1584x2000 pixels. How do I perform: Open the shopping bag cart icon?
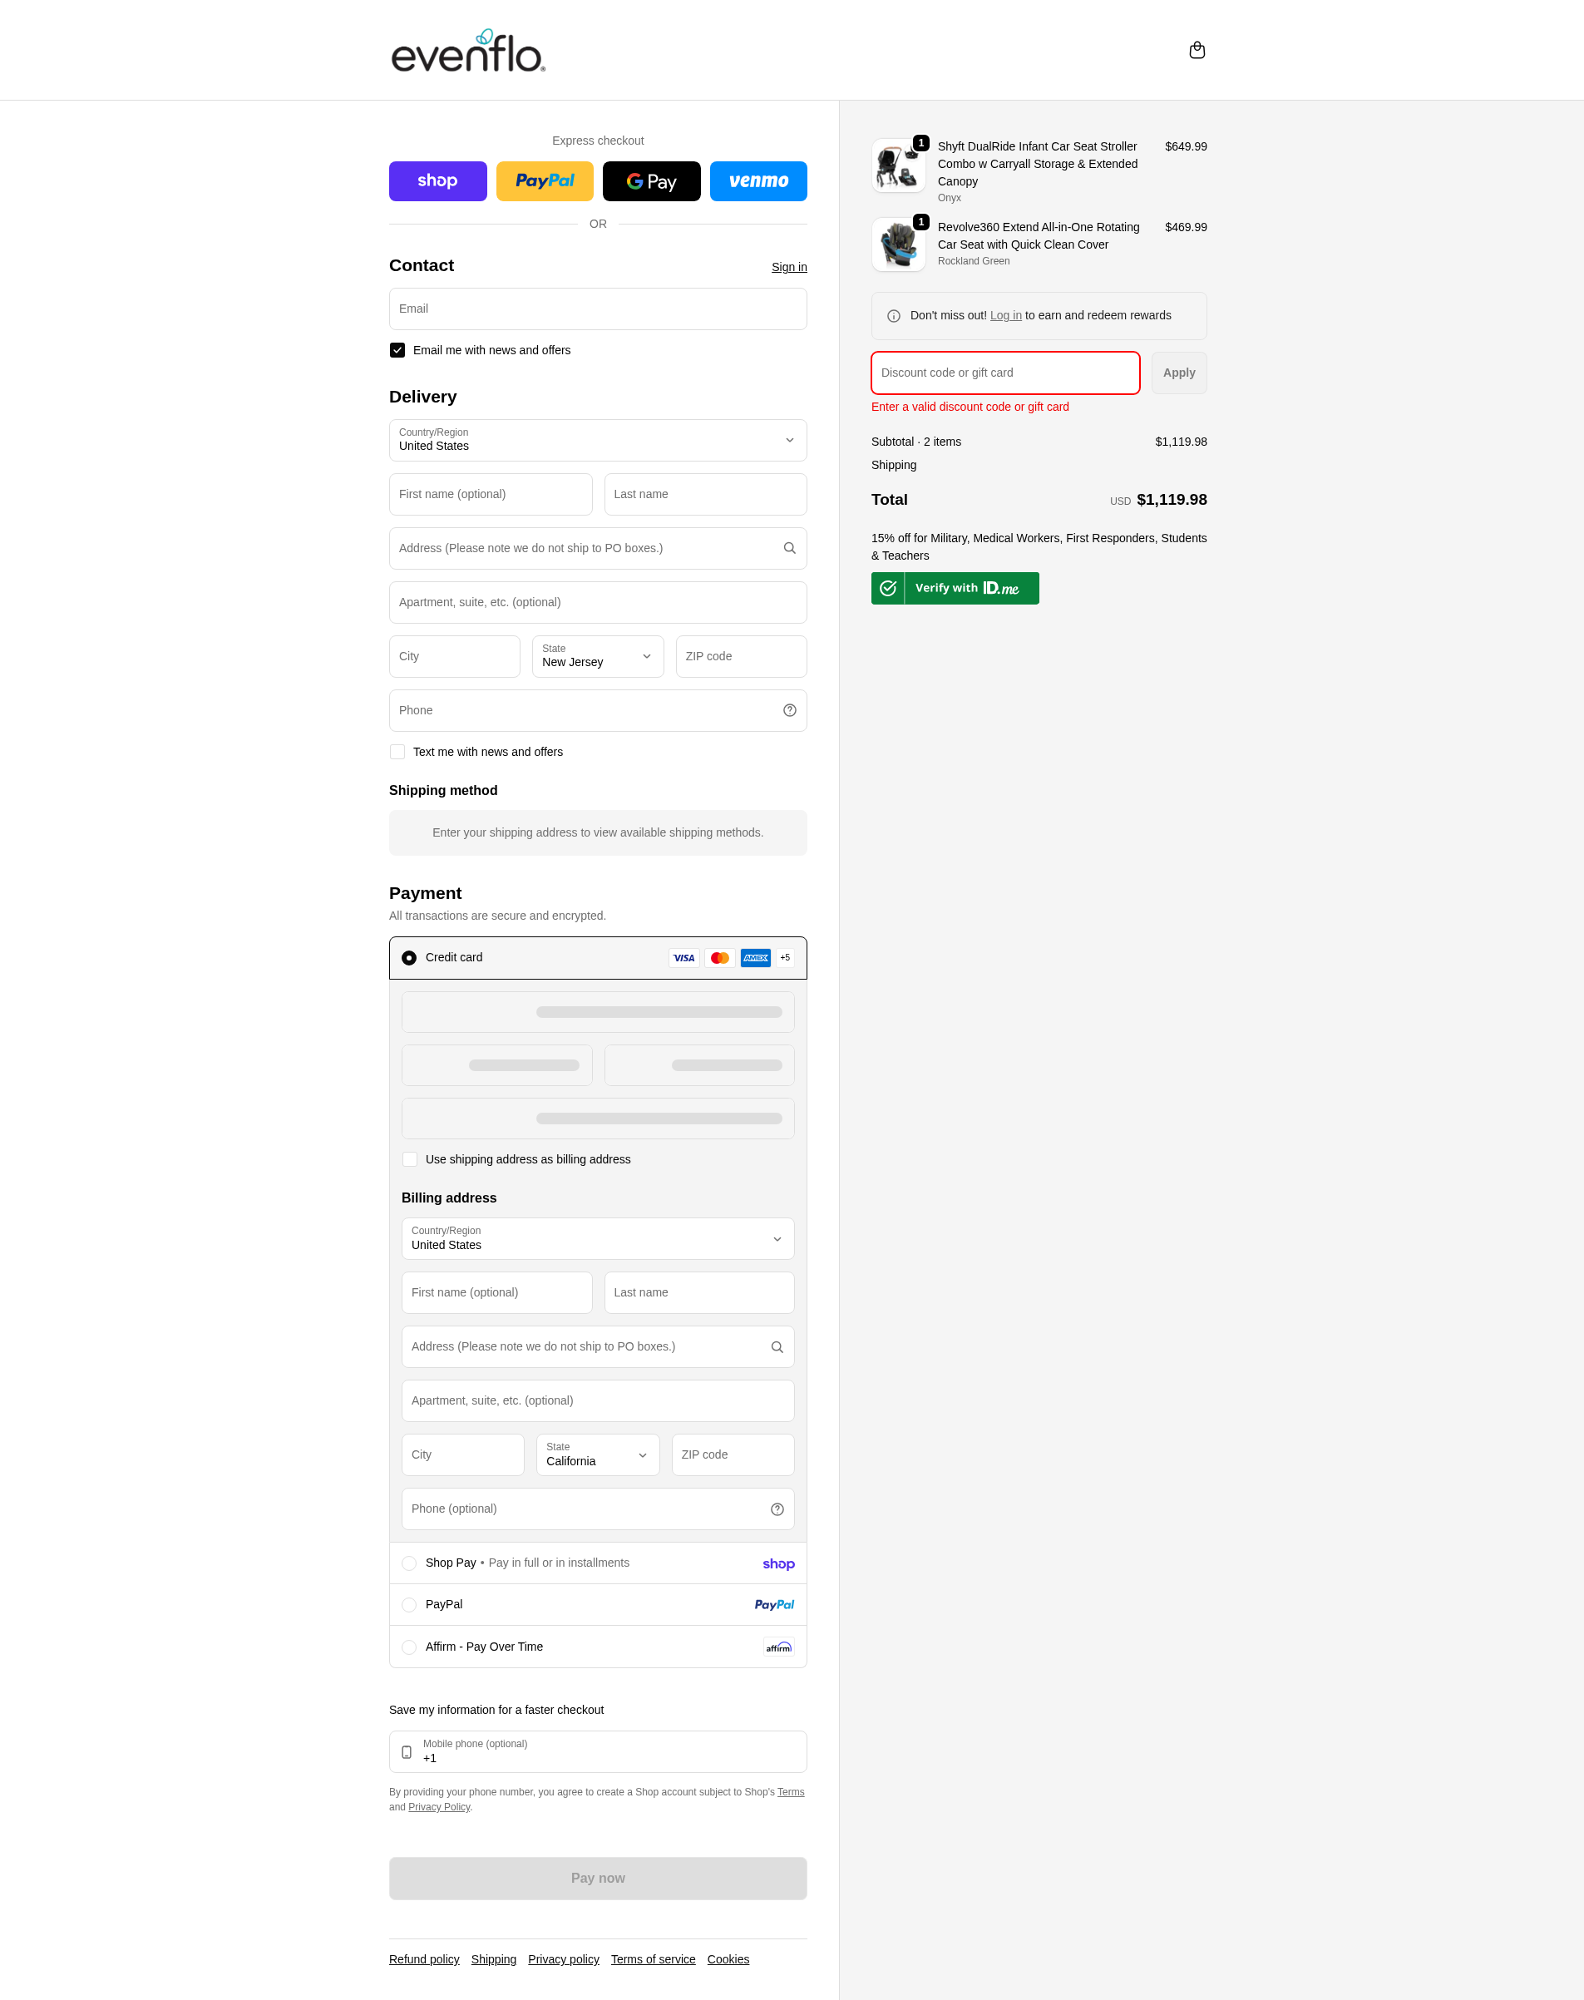tap(1197, 50)
